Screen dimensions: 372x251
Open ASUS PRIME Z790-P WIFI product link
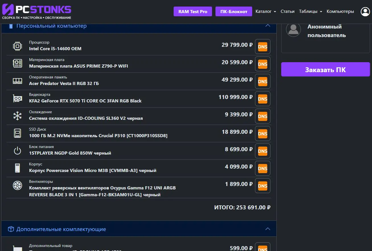click(x=79, y=66)
